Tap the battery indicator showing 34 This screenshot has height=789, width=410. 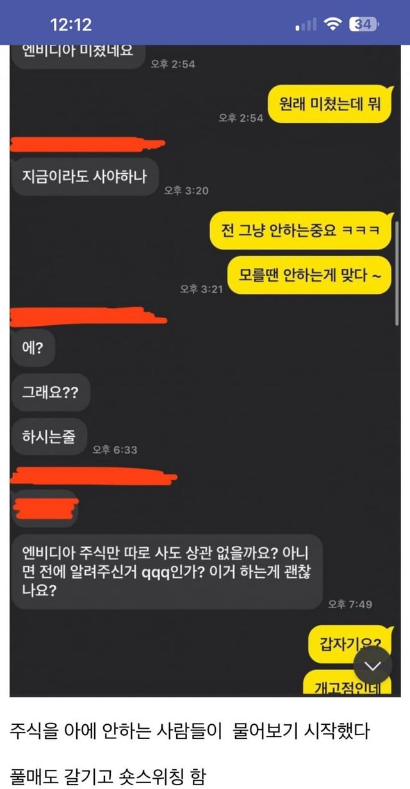coord(363,24)
